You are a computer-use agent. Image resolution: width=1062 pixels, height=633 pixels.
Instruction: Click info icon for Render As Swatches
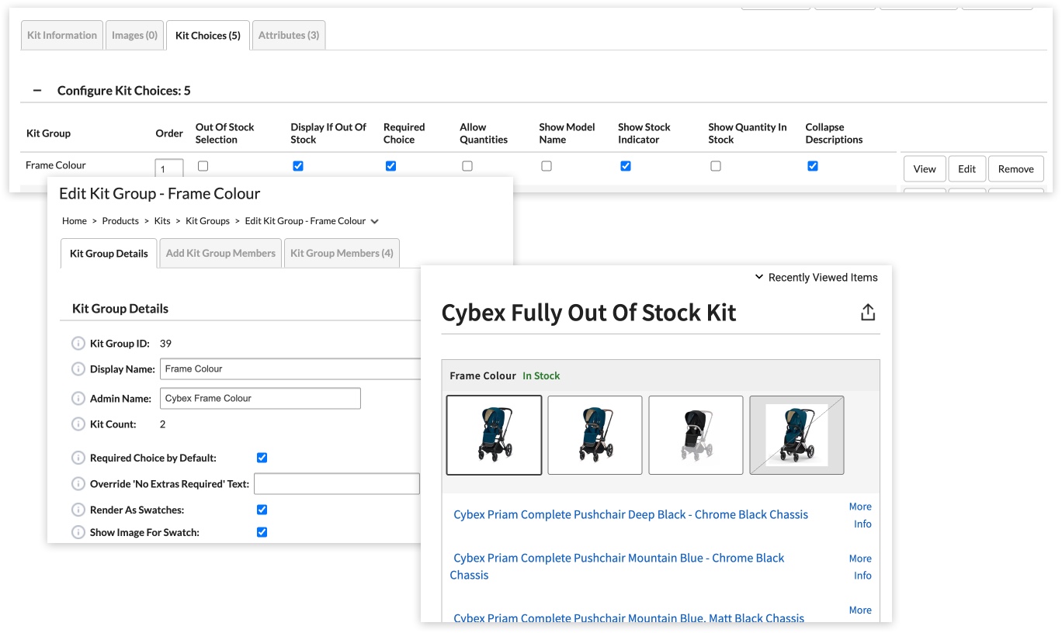click(78, 510)
